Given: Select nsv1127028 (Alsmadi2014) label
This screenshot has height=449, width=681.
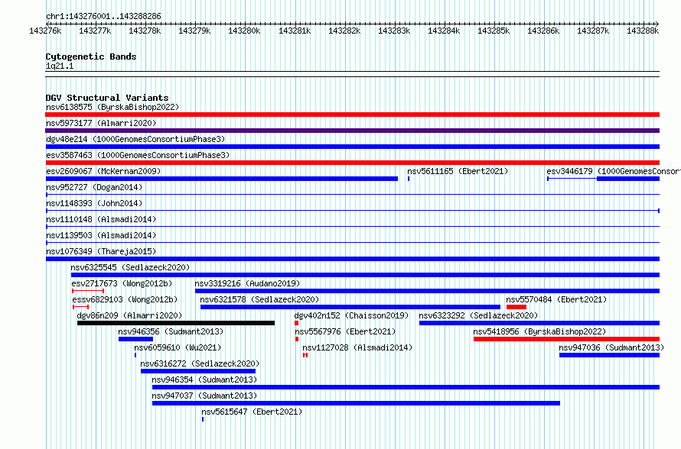Looking at the screenshot, I should point(357,347).
